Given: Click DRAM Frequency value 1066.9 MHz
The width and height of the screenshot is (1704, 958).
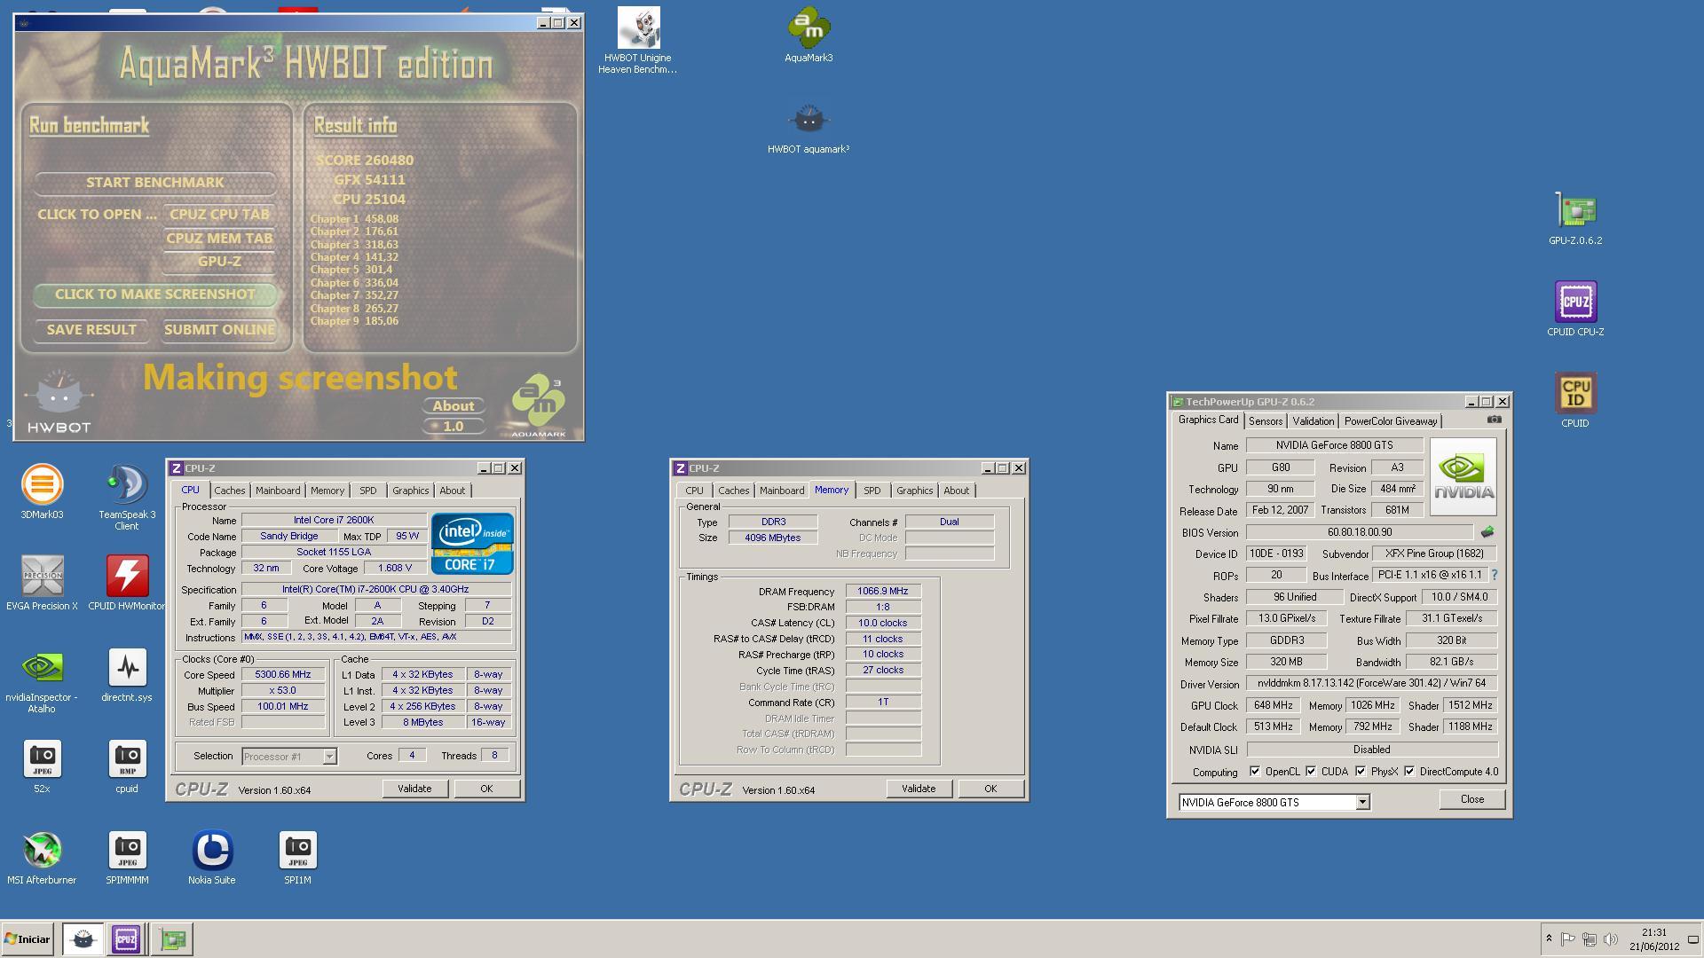Looking at the screenshot, I should click(x=883, y=592).
